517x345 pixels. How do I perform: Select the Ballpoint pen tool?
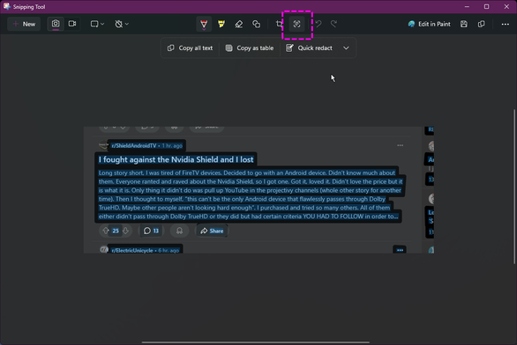point(204,24)
